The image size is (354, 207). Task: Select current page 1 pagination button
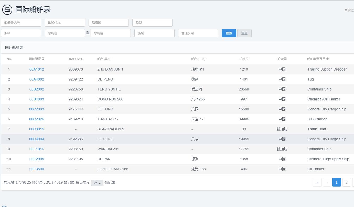[x=336, y=182]
